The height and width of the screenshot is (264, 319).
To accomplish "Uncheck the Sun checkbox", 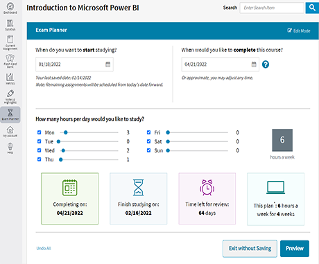I will point(148,150).
